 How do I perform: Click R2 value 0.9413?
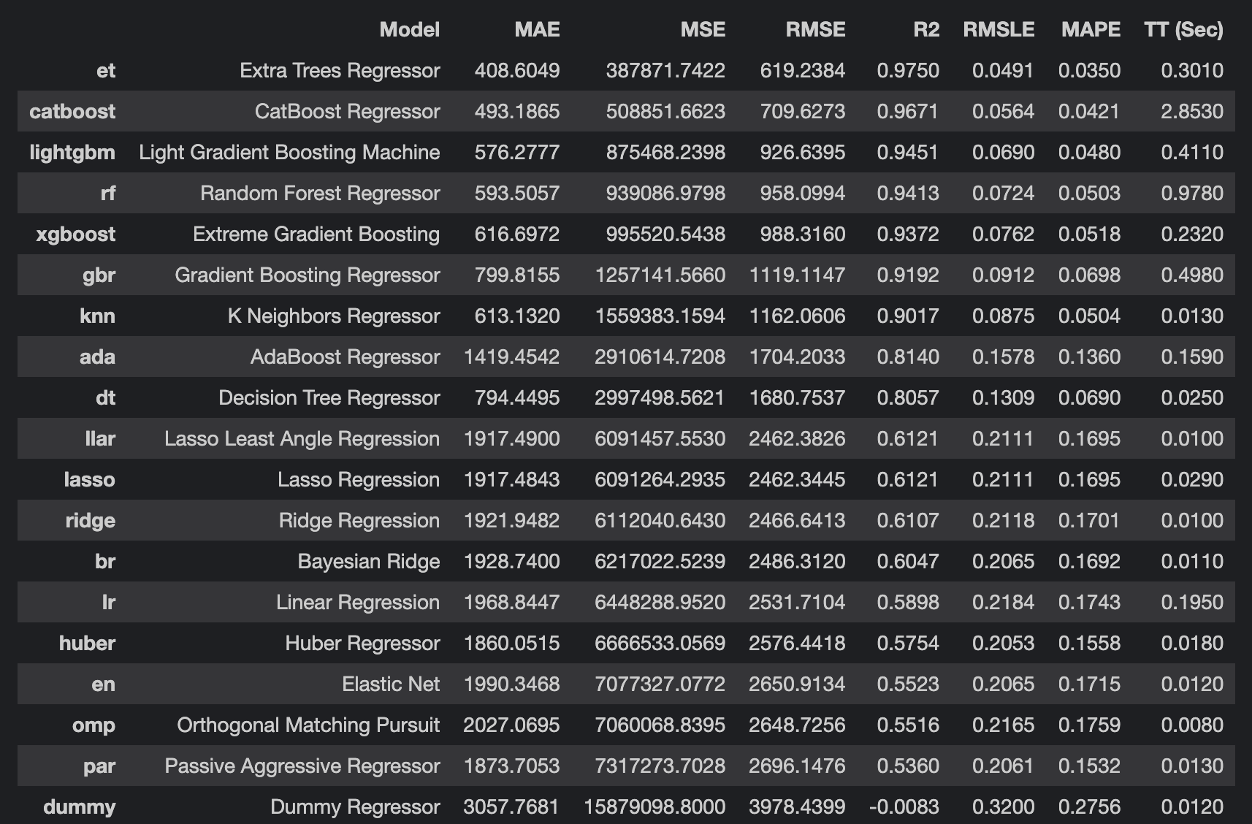tap(908, 193)
